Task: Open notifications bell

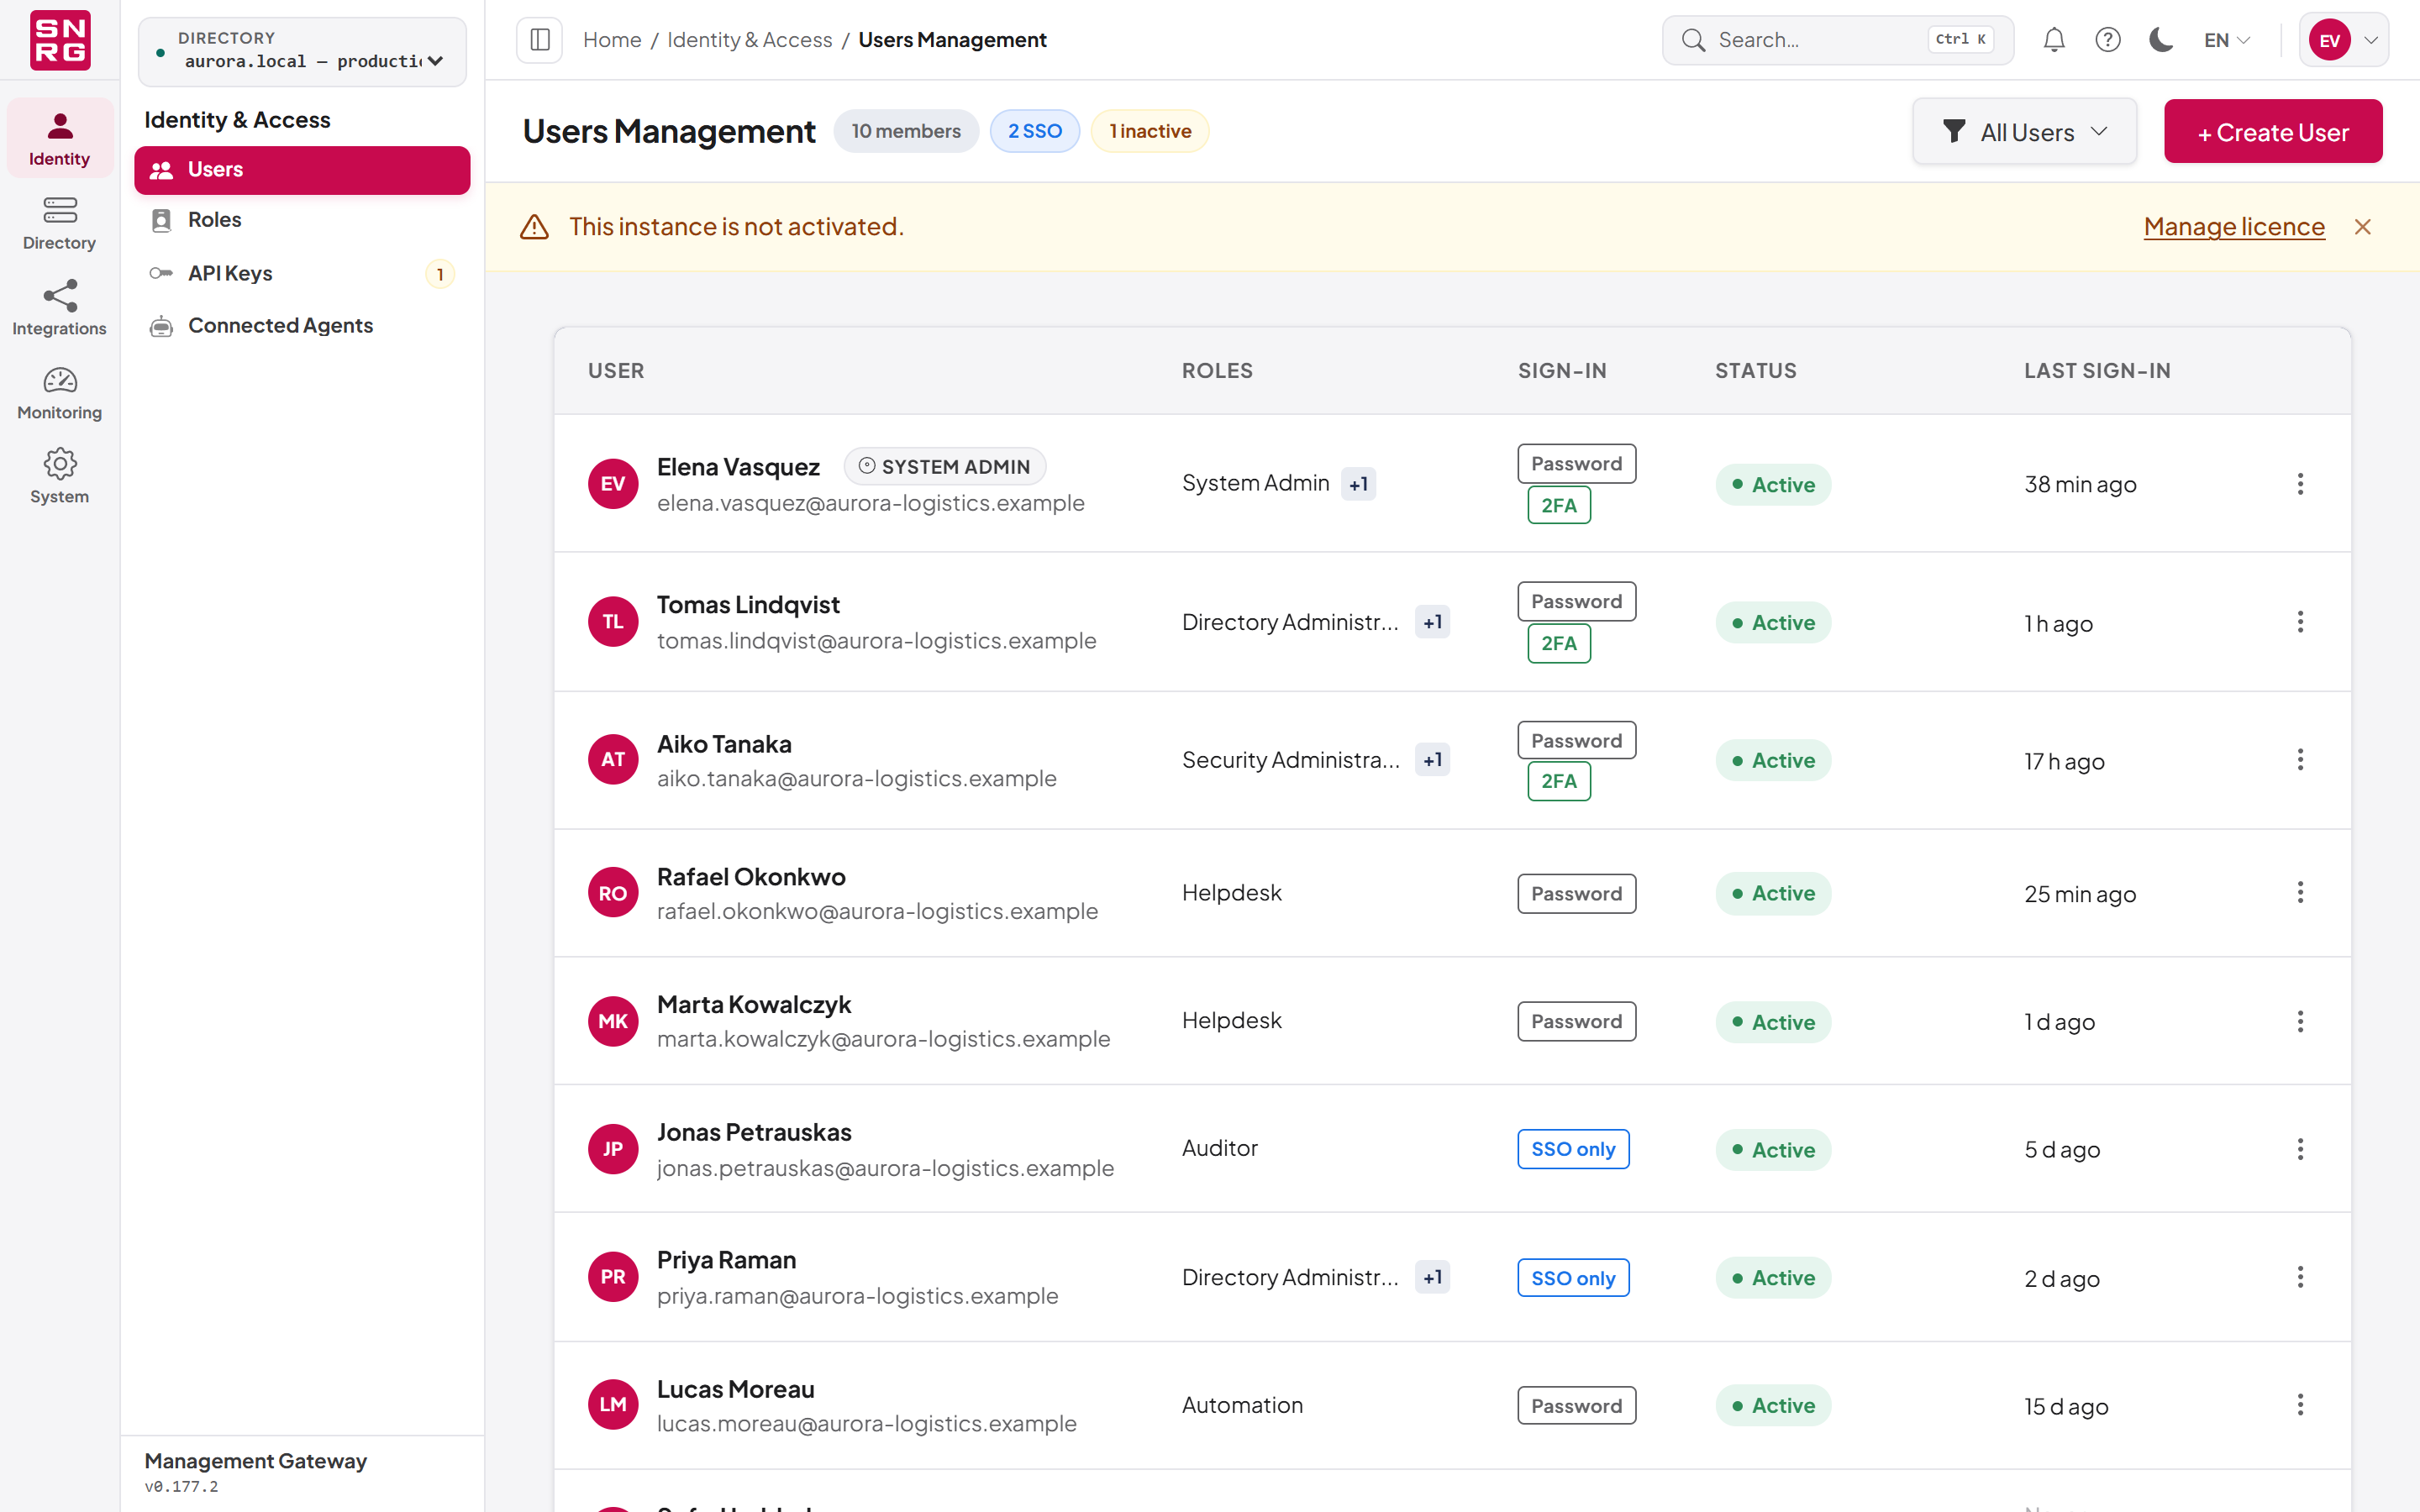Action: [2054, 40]
